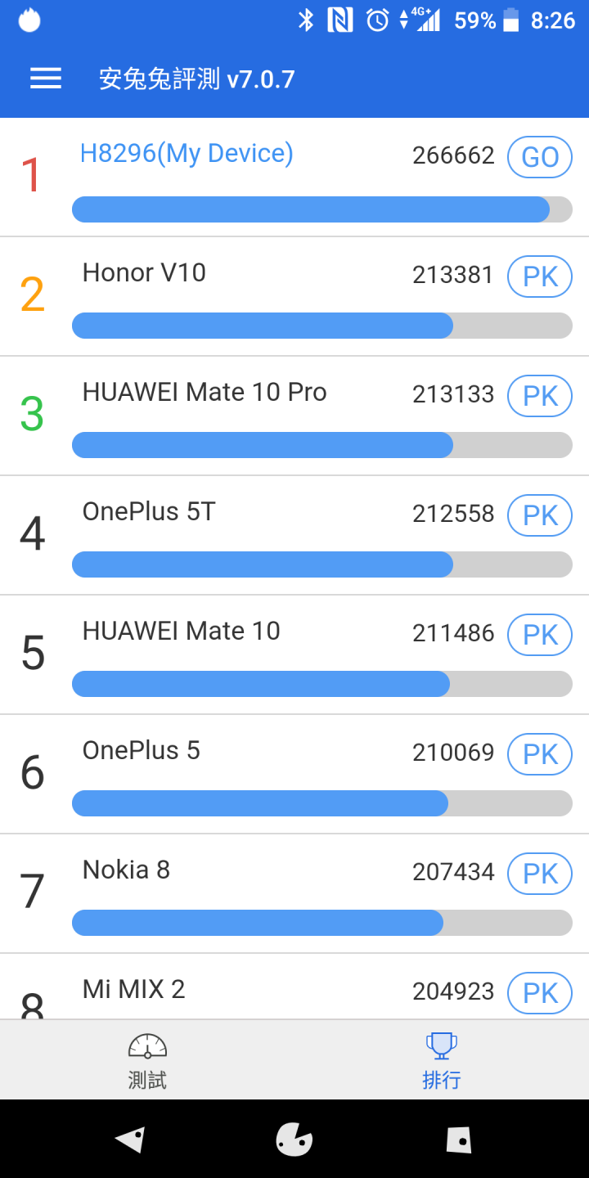Tap PK next to Honor V10

[540, 277]
